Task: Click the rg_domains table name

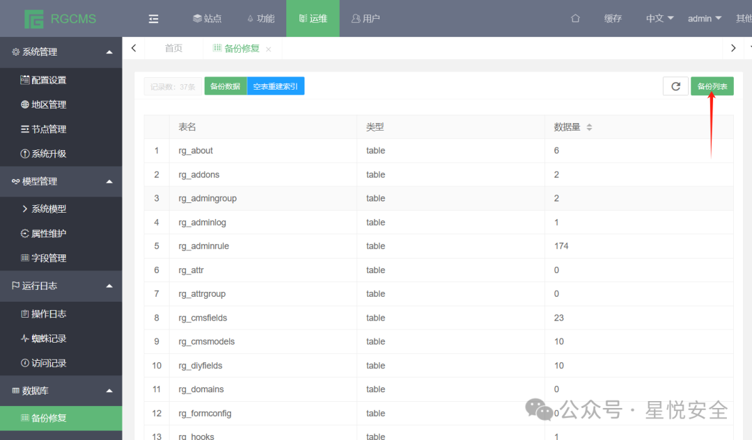Action: coord(201,389)
